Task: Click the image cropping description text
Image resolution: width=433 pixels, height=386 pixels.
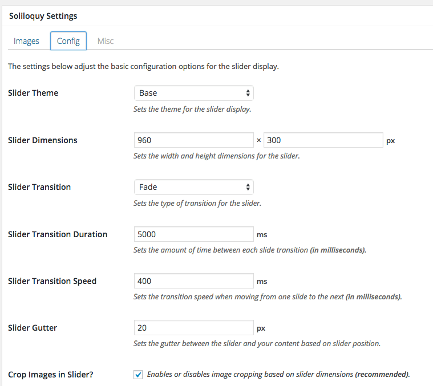Action: [278, 375]
